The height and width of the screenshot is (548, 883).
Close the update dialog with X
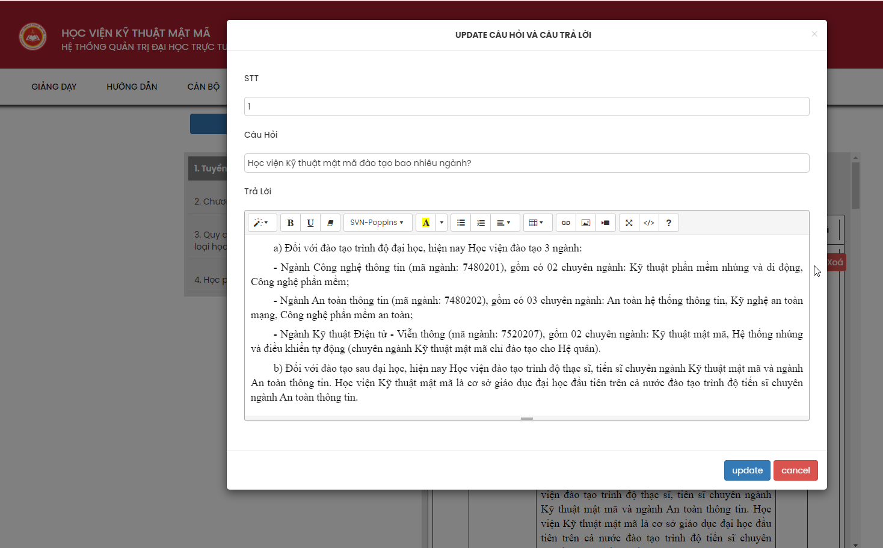[x=814, y=34]
